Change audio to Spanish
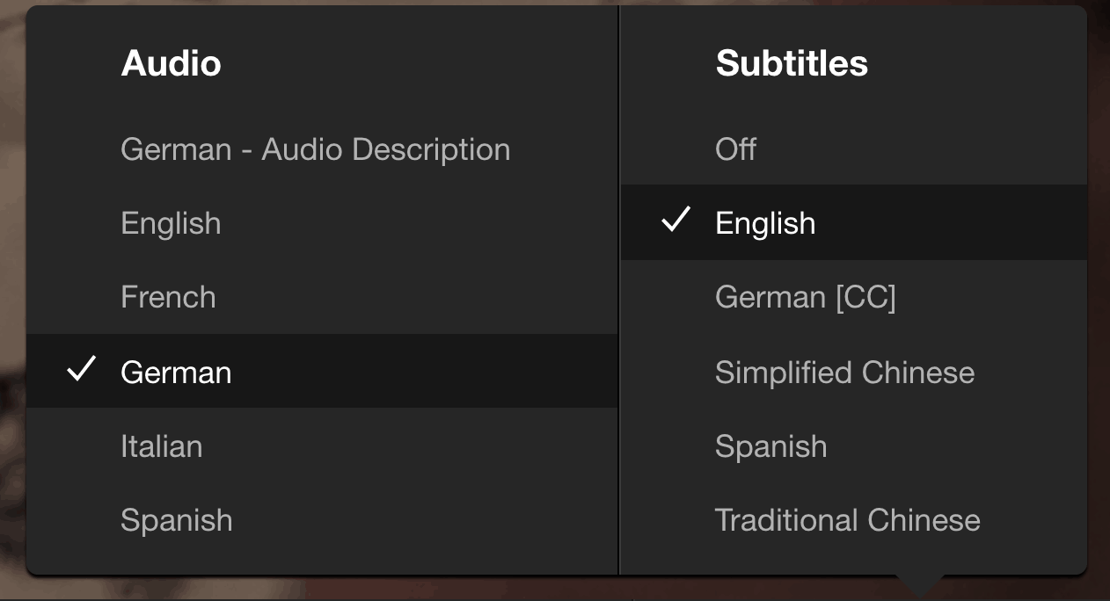 tap(177, 520)
